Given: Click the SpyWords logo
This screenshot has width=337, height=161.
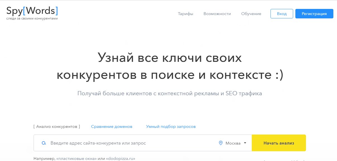Looking at the screenshot, I should pos(32,11).
